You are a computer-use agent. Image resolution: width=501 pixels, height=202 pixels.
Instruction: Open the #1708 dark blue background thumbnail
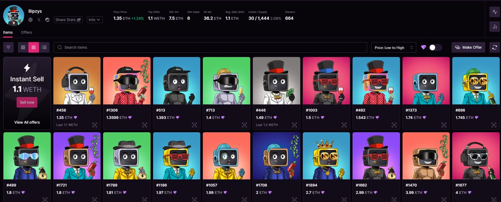[x=276, y=156]
